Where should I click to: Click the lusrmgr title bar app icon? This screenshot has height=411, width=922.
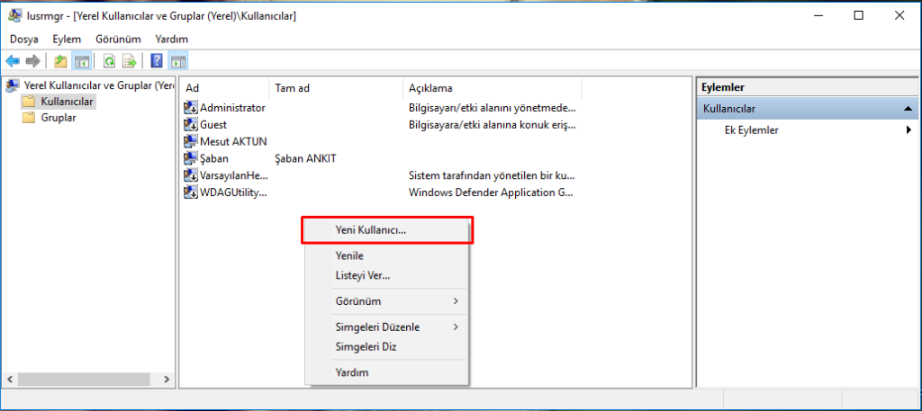click(16, 16)
